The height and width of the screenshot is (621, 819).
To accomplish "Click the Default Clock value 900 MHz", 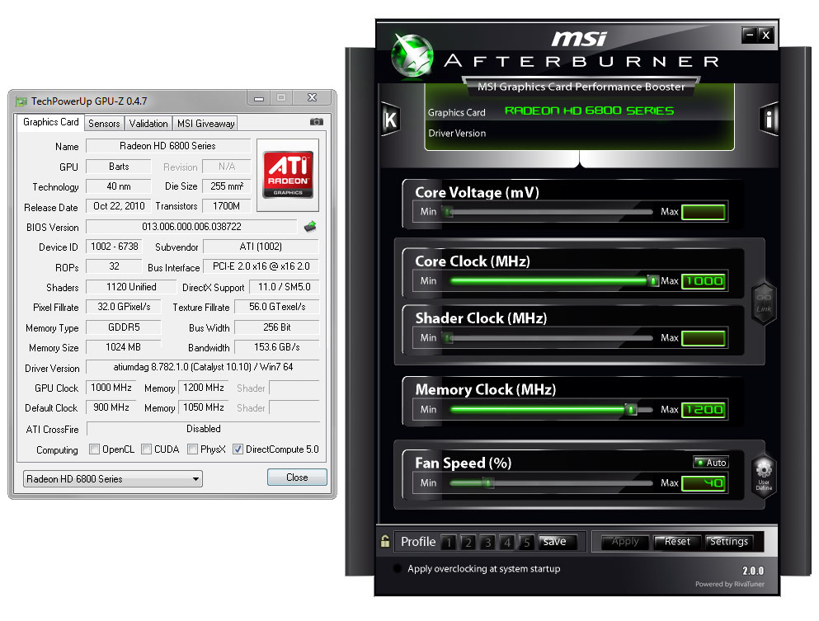I will [x=111, y=407].
